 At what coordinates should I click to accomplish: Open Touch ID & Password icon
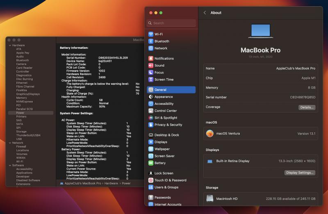point(151,180)
